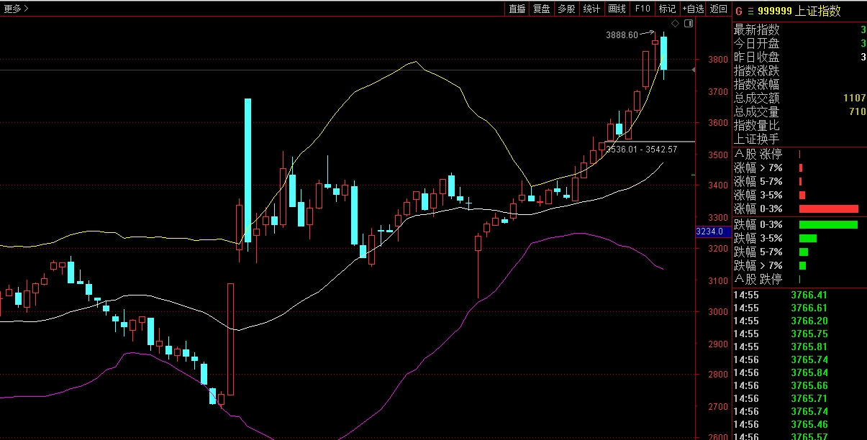Select the 最新指数 row

tap(799, 29)
